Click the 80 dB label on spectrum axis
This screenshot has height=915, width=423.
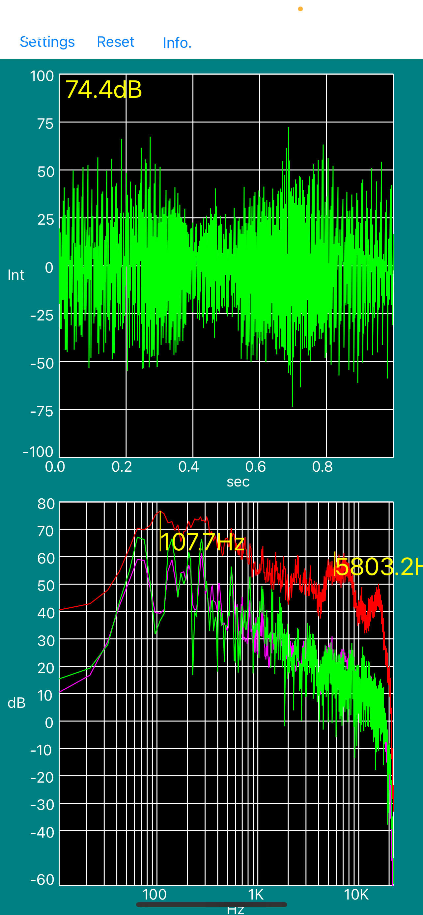tap(46, 504)
